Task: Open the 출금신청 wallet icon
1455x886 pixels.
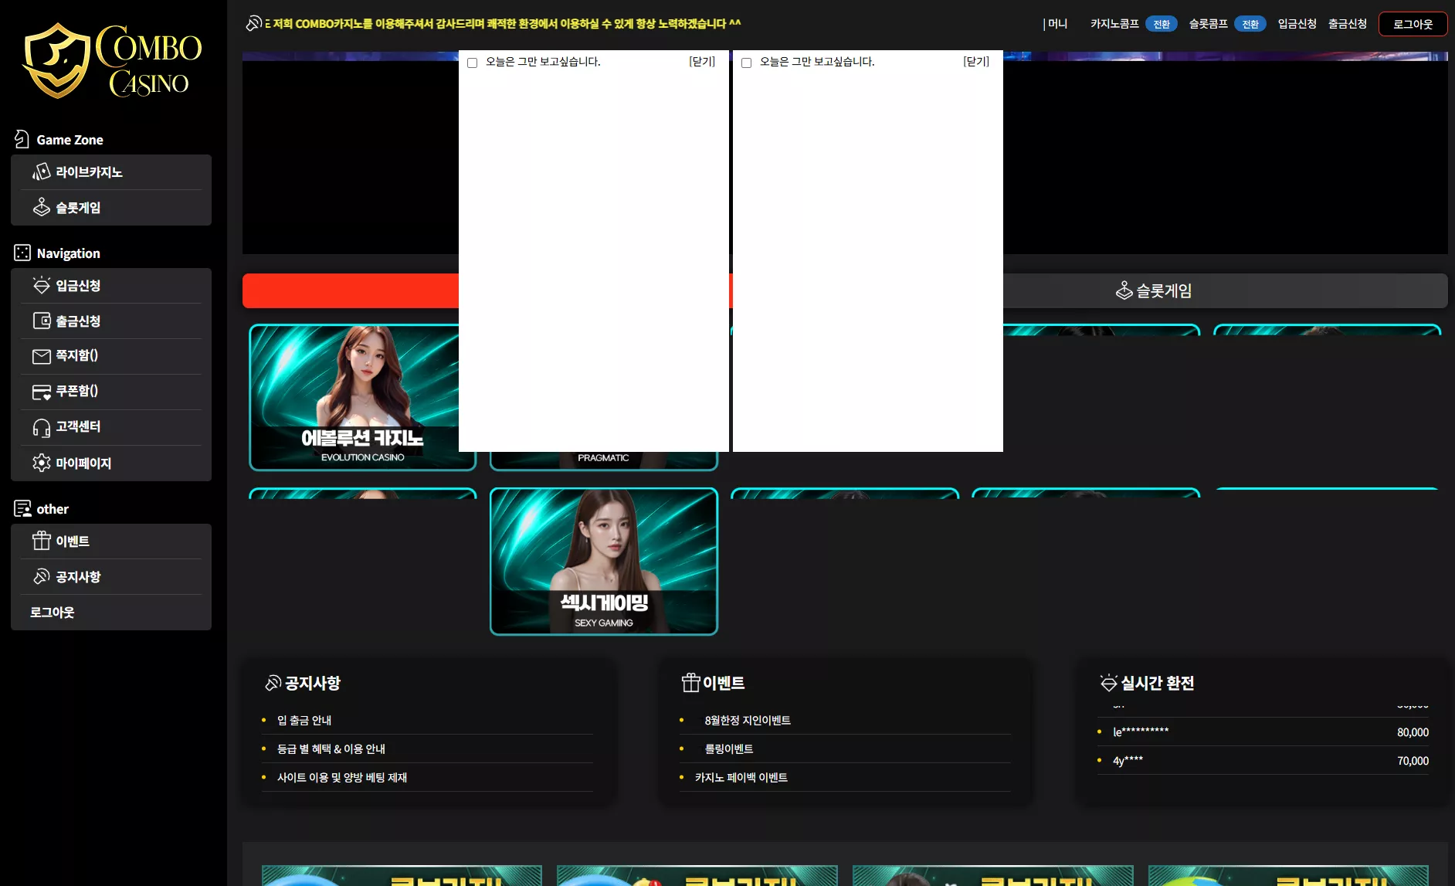Action: tap(42, 321)
